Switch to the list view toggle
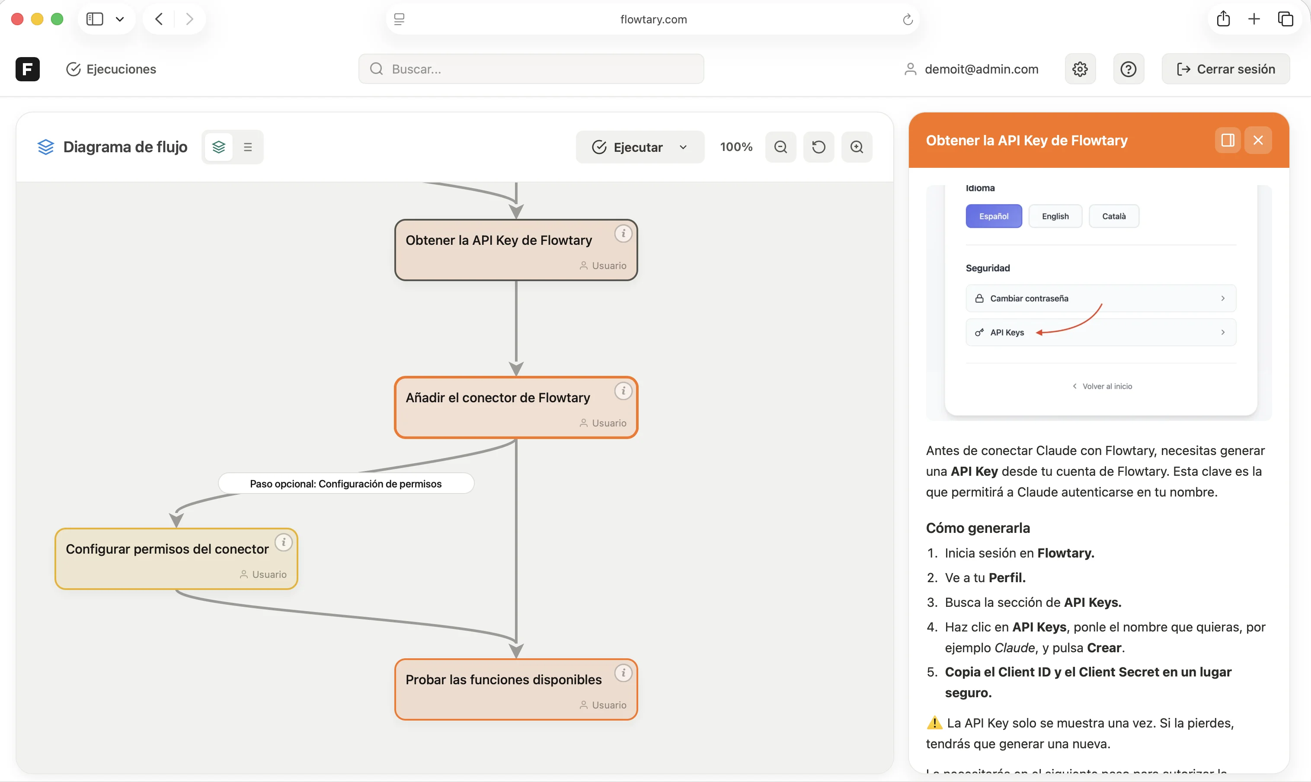Screen dimensions: 1311x782 pos(248,147)
